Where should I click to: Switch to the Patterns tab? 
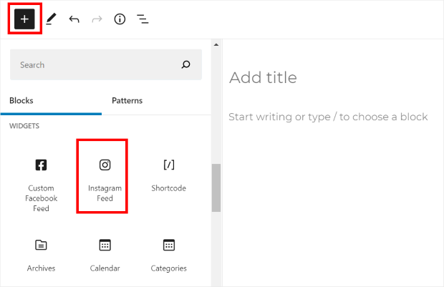127,101
